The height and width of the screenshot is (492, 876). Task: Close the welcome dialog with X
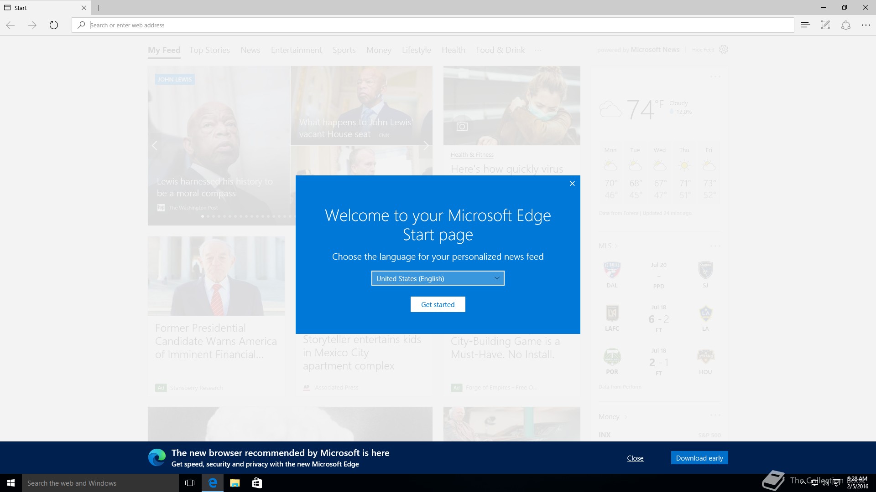click(x=572, y=184)
